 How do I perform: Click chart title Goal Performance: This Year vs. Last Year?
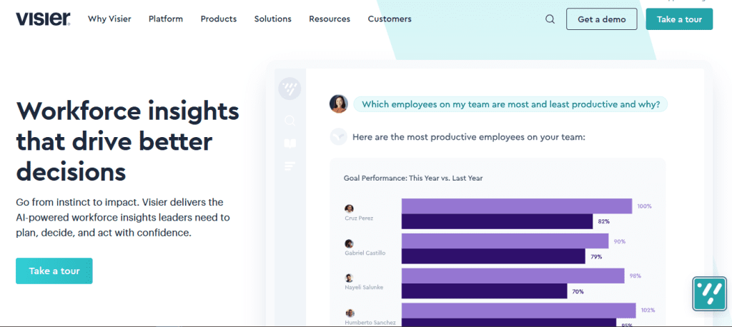413,178
